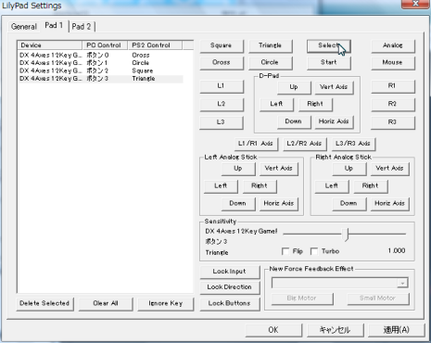The width and height of the screenshot is (431, 343).
Task: Open the Pad 2 tab
Action: click(x=82, y=27)
